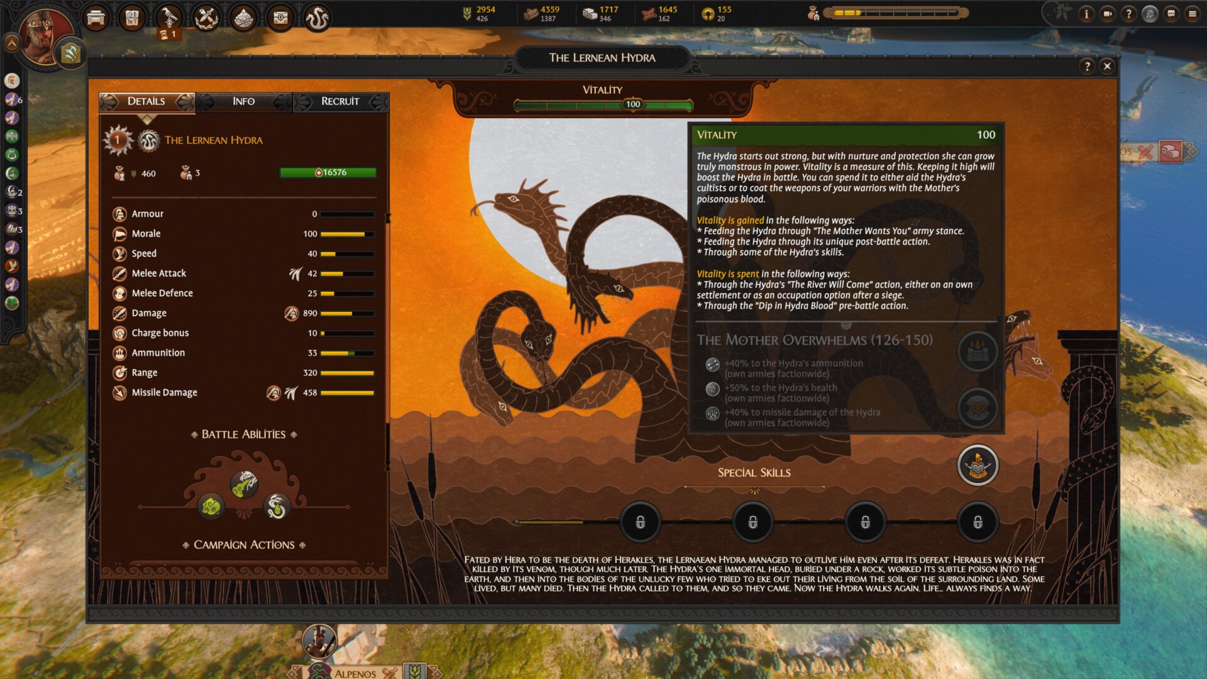Click the first locked special skill slot

(x=640, y=522)
